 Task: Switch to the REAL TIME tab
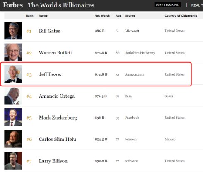[197, 5]
